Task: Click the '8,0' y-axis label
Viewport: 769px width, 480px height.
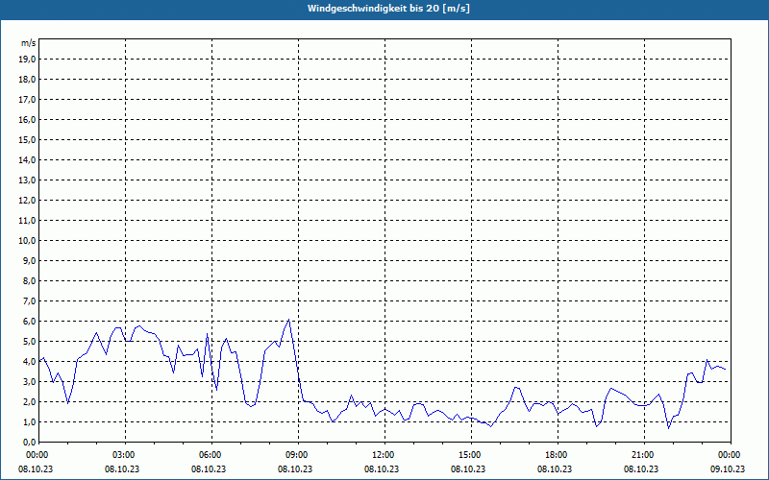Action: point(29,280)
